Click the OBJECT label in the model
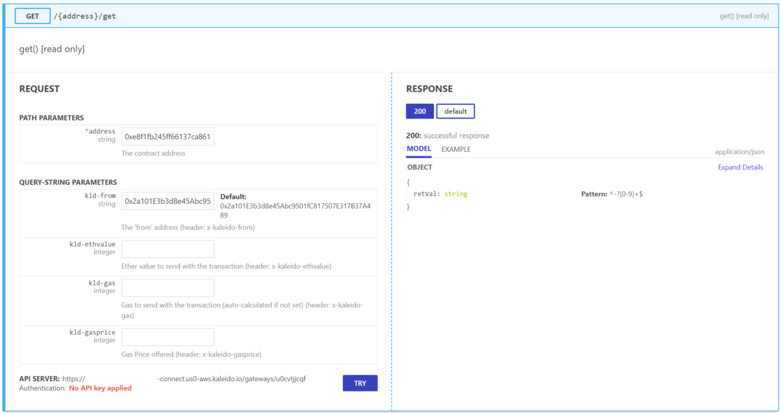The height and width of the screenshot is (413, 781). [x=420, y=167]
